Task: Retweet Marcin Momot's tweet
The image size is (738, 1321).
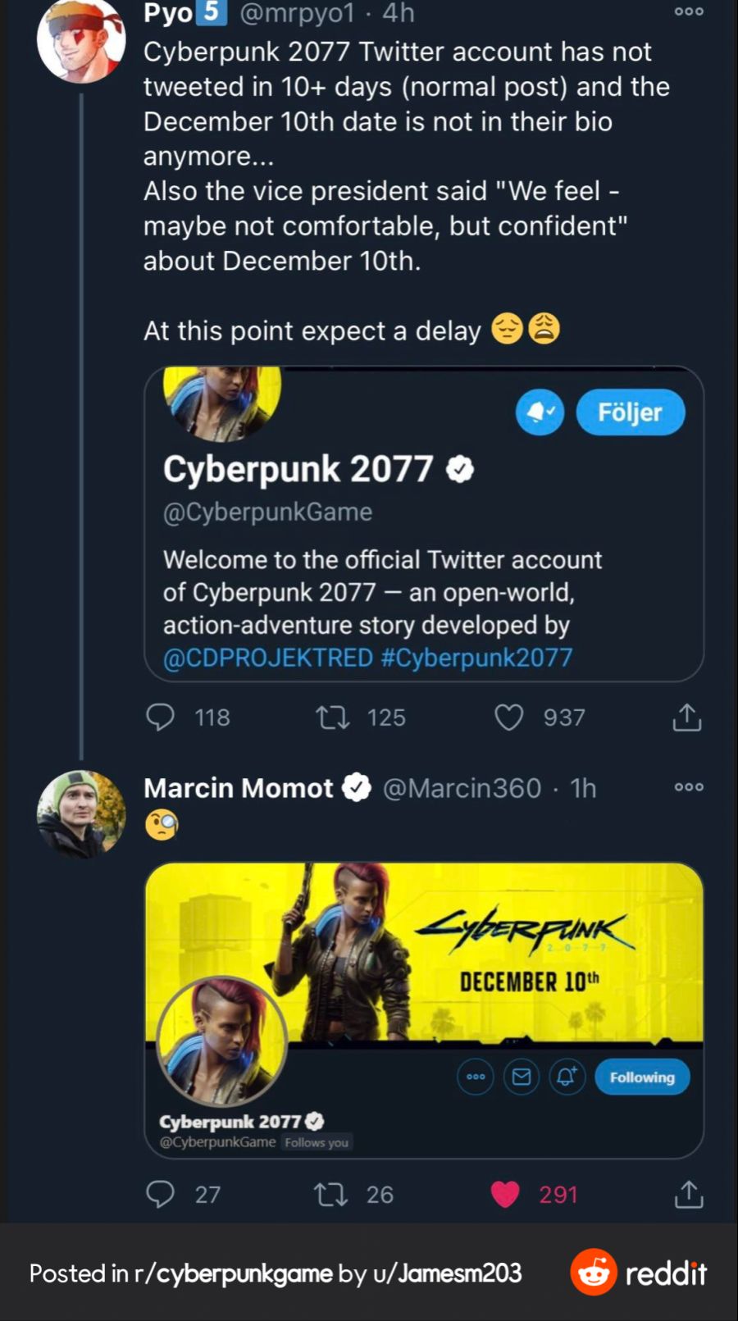Action: pyautogui.click(x=331, y=1194)
